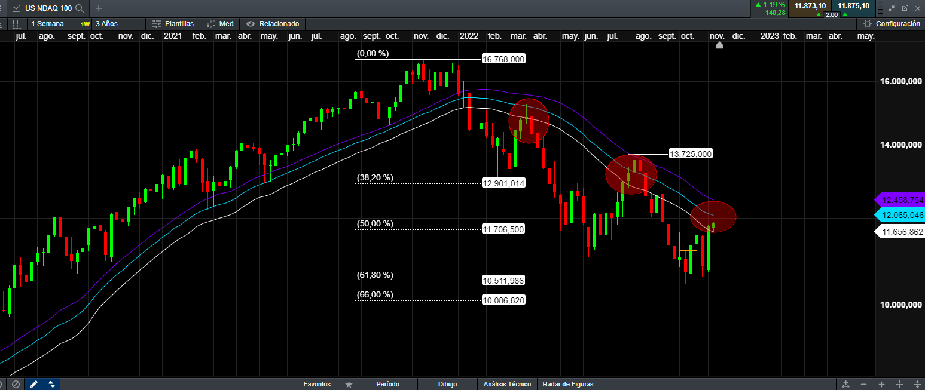Click the 10.086,820 Fibonacci price label
This screenshot has width=925, height=390.
pyautogui.click(x=503, y=300)
